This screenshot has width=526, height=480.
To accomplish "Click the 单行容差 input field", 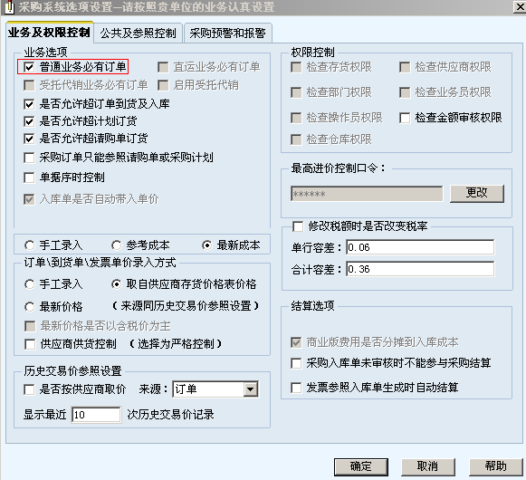I will coord(420,247).
